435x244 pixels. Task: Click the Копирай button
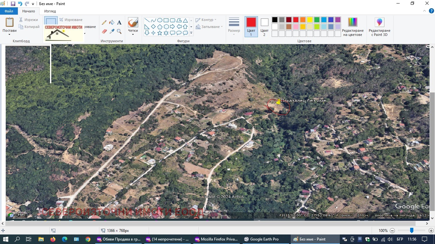pos(29,27)
